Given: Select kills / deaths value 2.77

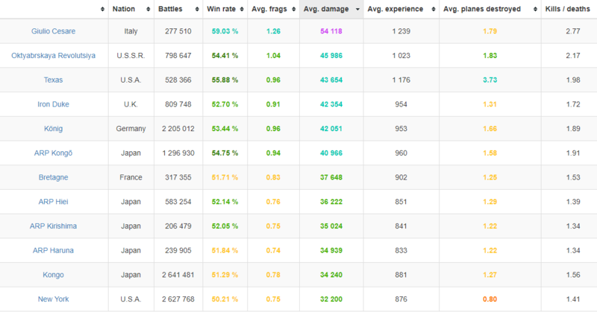Looking at the screenshot, I should click(x=573, y=31).
